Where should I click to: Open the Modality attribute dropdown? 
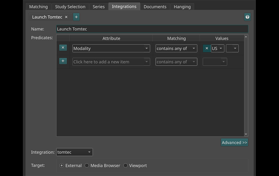pyautogui.click(x=111, y=48)
